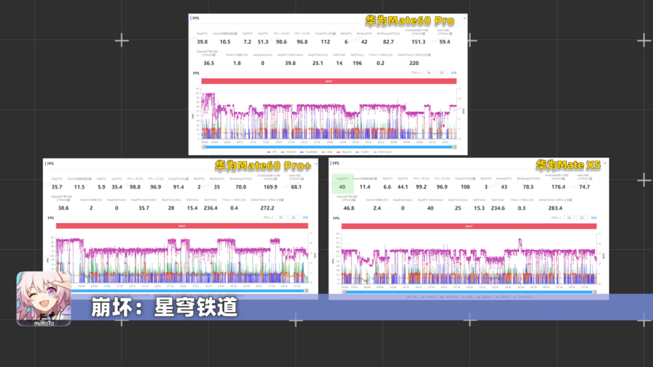Toggle Stutter series in Mate60 Pro chart legend
Screen dimensions: 653x367
tap(363, 152)
